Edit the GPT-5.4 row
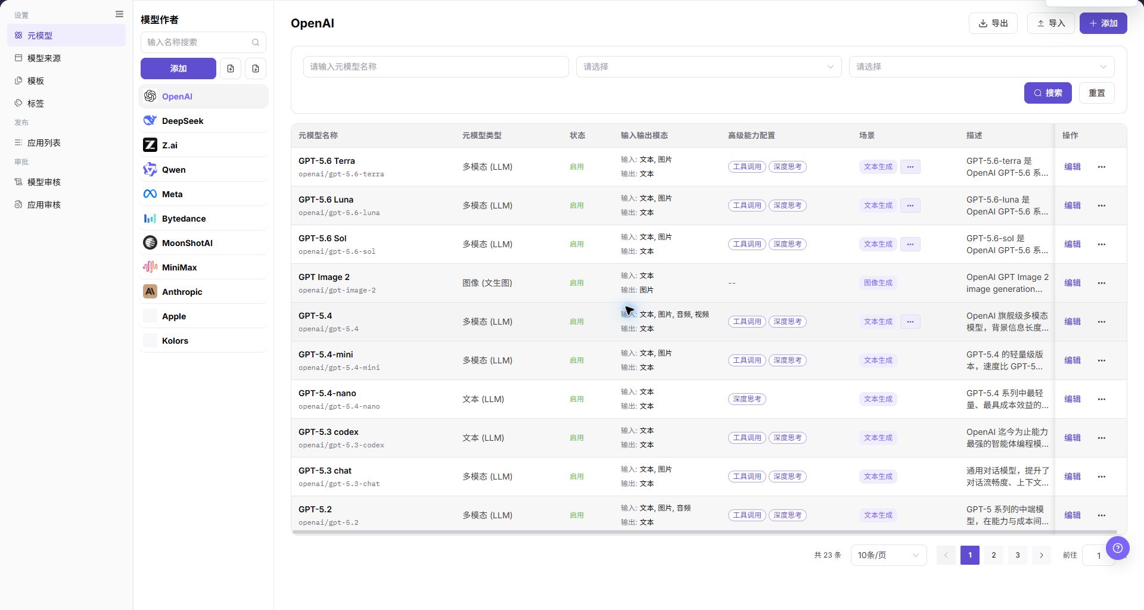Image resolution: width=1144 pixels, height=610 pixels. pyautogui.click(x=1072, y=322)
